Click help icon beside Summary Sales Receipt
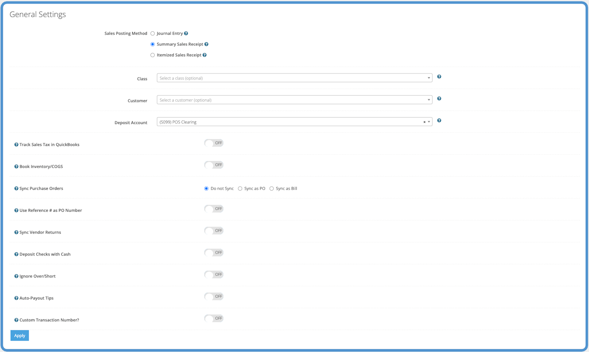 pos(206,45)
